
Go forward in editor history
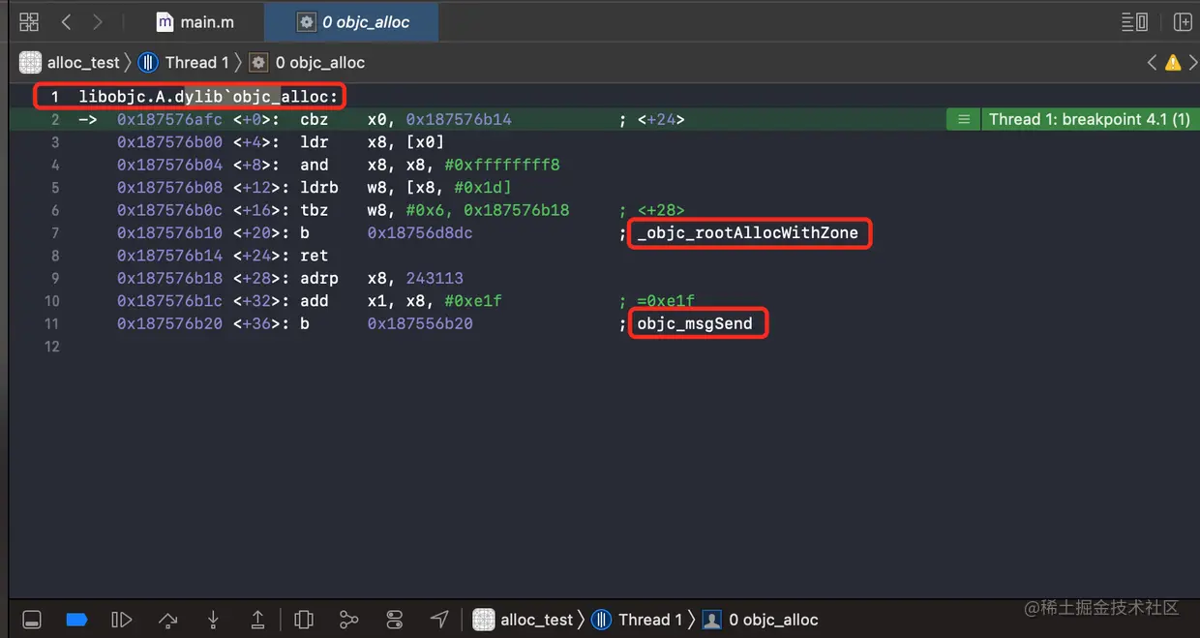click(97, 21)
